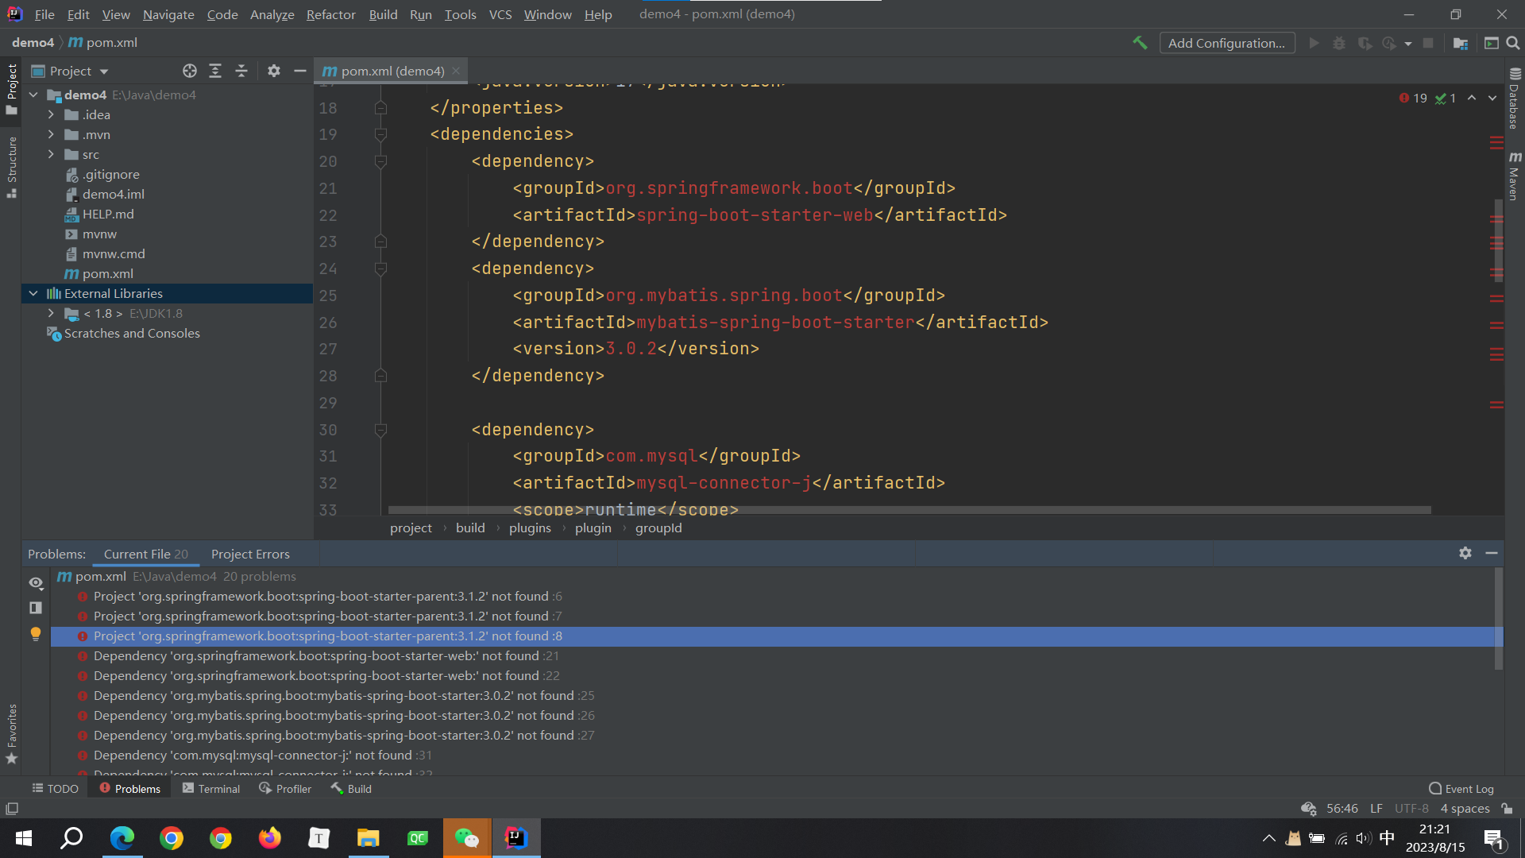Screen dimensions: 1525x858
Task: Click the 'groupId' breadcrumb
Action: pyautogui.click(x=658, y=528)
